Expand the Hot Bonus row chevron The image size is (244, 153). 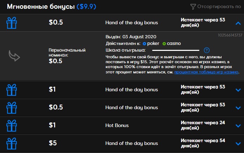point(238,125)
